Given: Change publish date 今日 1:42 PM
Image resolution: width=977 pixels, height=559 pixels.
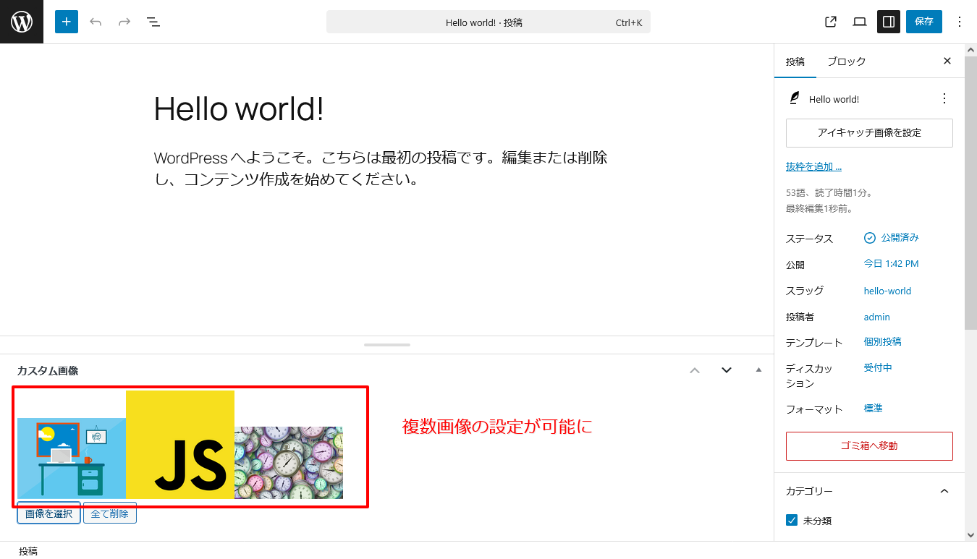Looking at the screenshot, I should tap(891, 264).
